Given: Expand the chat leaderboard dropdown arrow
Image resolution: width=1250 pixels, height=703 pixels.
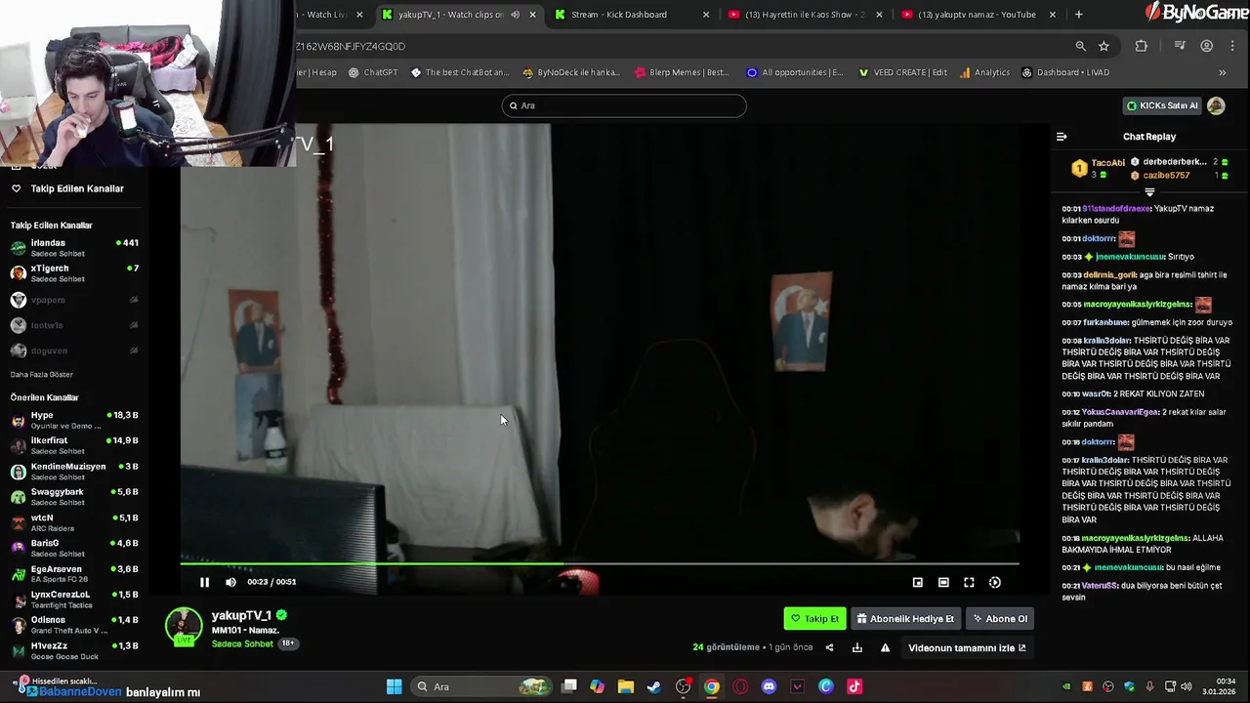Looking at the screenshot, I should click(1149, 192).
